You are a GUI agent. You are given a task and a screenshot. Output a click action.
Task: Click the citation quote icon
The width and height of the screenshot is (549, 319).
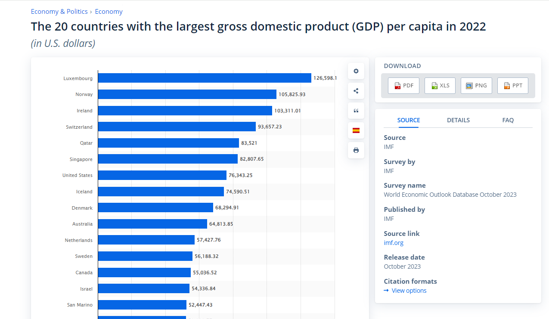(356, 111)
